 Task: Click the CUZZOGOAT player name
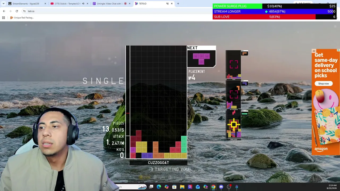pos(158,163)
